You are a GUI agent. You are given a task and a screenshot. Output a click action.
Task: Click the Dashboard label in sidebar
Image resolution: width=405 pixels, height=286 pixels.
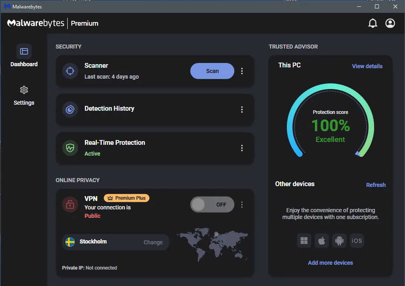point(24,64)
